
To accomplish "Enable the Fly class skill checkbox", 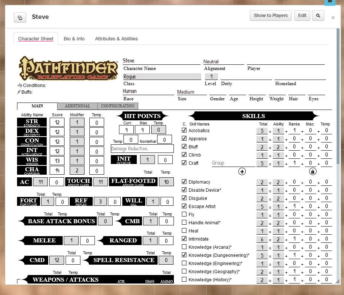I will click(184, 214).
